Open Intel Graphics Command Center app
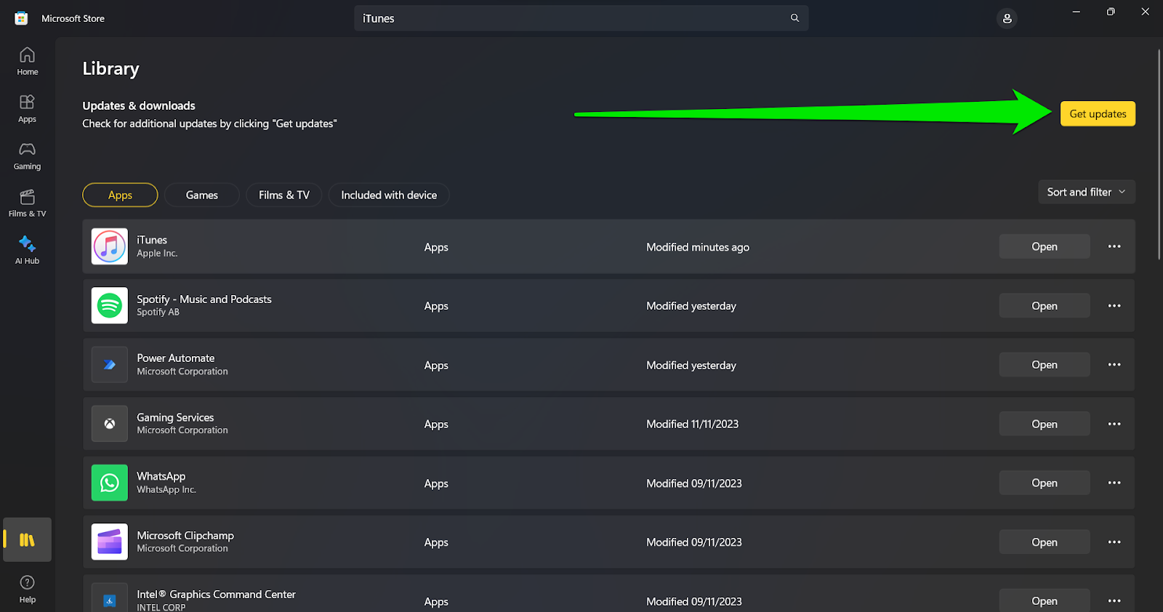The height and width of the screenshot is (612, 1163). point(1045,600)
